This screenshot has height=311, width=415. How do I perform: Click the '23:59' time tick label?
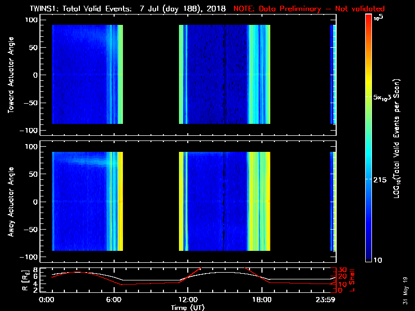point(325,300)
